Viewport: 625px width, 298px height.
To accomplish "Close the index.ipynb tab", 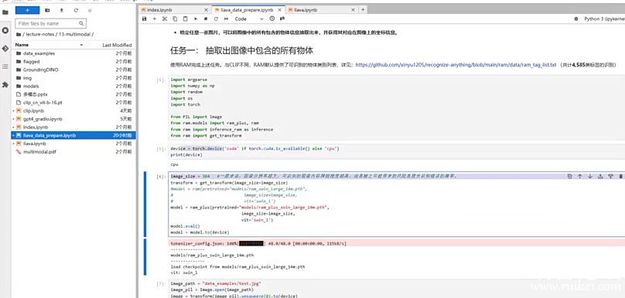I will tap(206, 9).
